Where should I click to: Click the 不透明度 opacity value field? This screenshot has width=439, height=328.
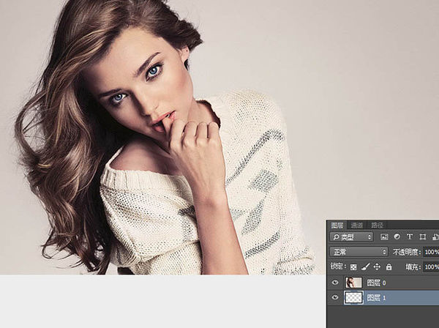point(431,252)
